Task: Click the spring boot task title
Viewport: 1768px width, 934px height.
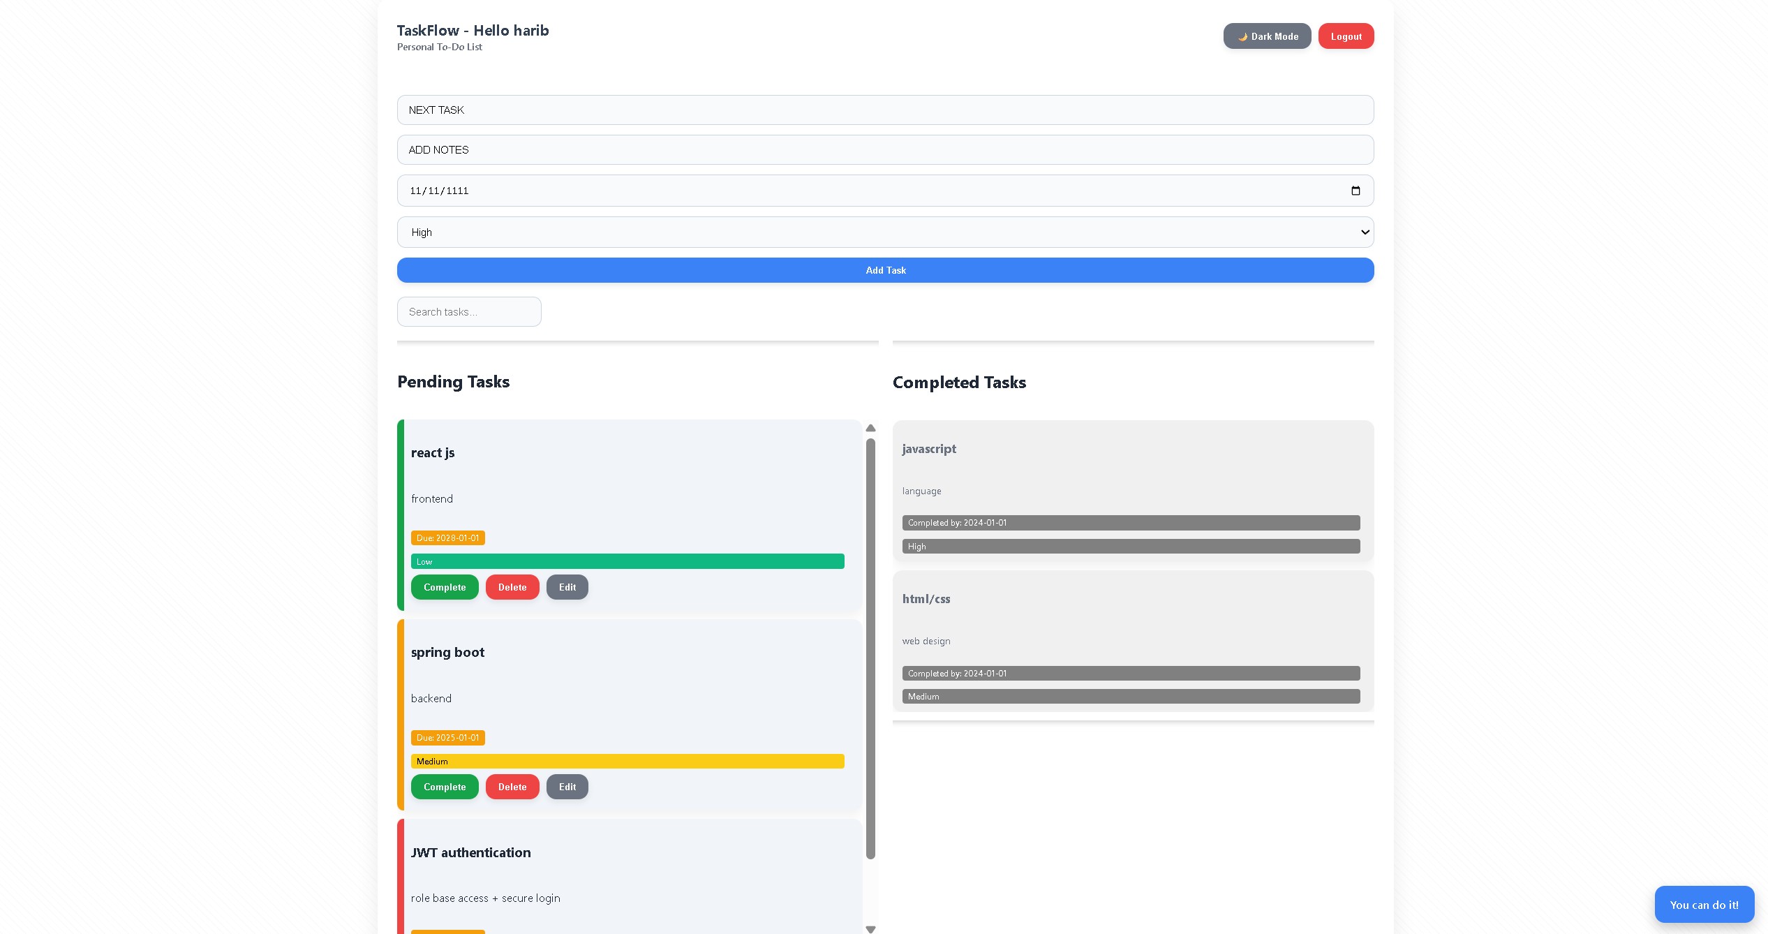Action: (x=447, y=652)
